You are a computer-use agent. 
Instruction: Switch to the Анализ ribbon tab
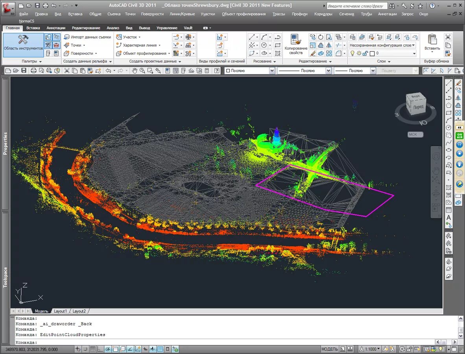(113, 28)
